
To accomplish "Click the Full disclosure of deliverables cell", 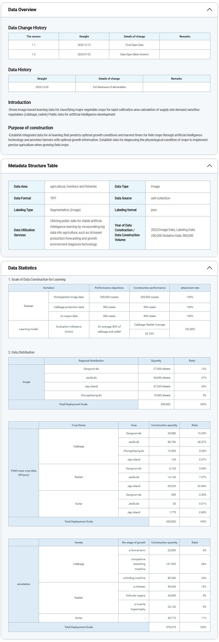I will [x=109, y=87].
